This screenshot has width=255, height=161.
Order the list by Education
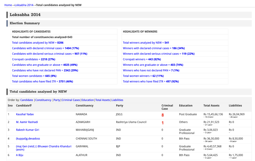(87, 100)
